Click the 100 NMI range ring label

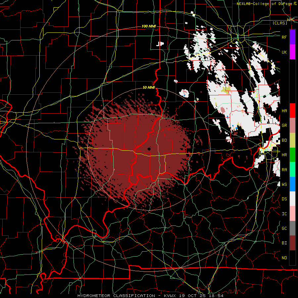pos(149,26)
